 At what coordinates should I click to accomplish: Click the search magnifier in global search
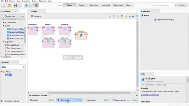pyautogui.click(x=175, y=5)
